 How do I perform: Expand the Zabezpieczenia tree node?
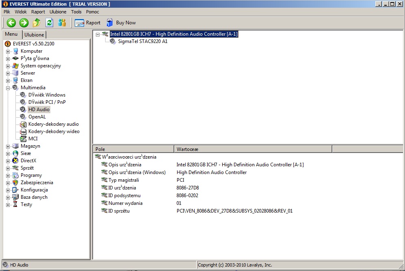[x=8, y=183]
